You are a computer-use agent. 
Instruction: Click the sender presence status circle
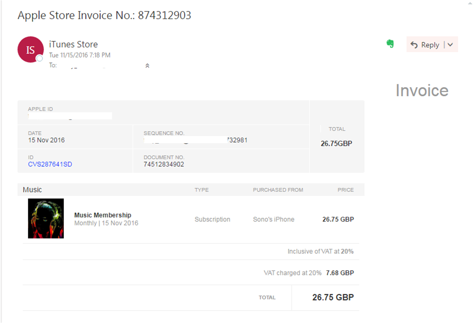tap(39, 58)
